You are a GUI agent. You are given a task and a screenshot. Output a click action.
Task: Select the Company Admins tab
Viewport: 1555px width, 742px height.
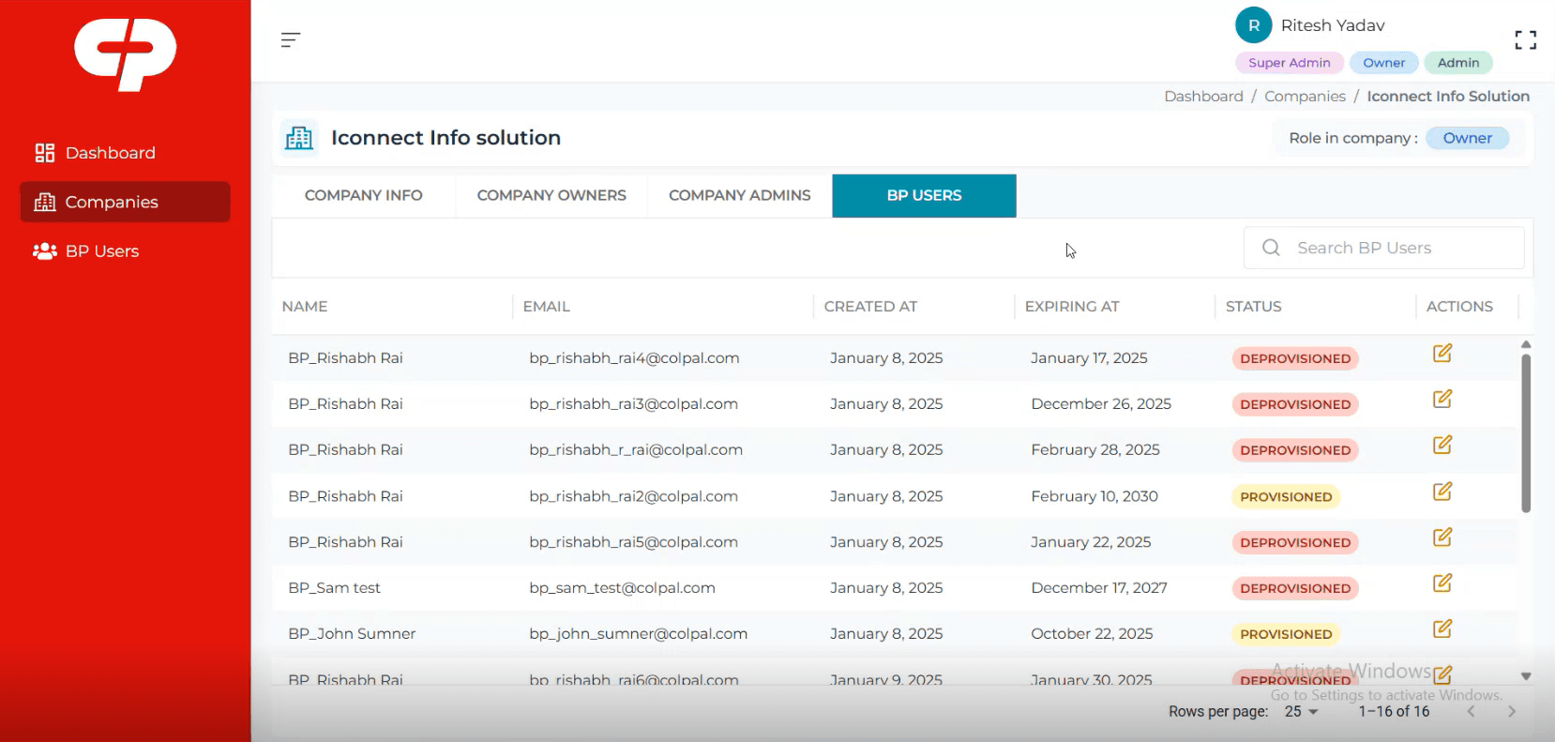739,195
